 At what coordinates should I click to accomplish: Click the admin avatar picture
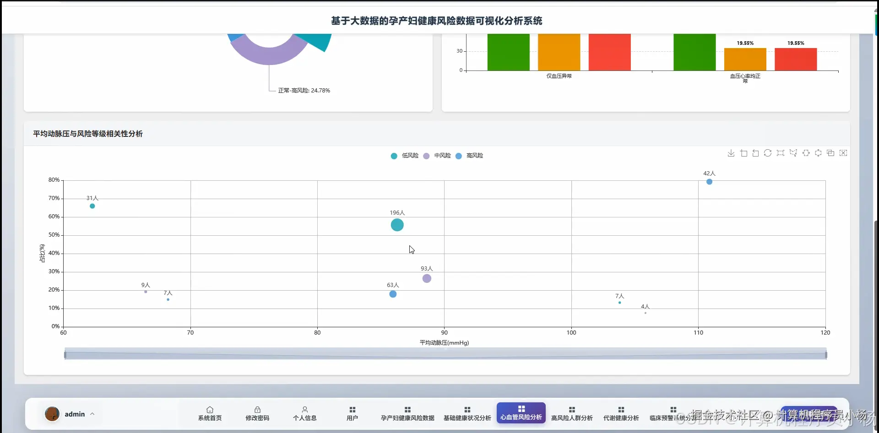[52, 414]
